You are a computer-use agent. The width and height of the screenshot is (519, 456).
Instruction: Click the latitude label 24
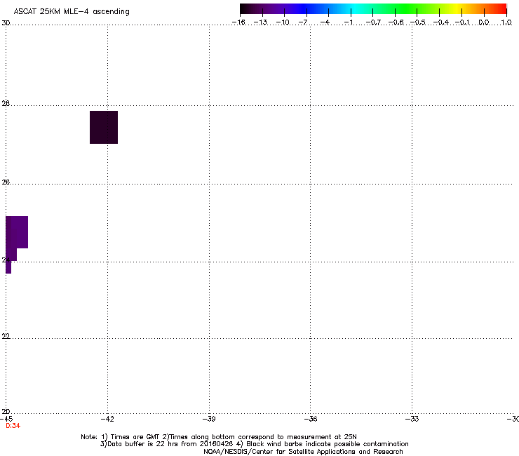click(x=6, y=260)
